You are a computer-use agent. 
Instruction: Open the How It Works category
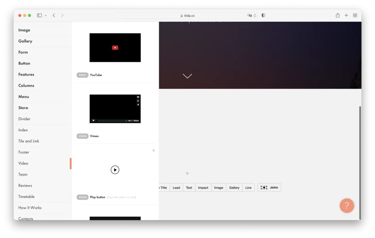[42, 208]
